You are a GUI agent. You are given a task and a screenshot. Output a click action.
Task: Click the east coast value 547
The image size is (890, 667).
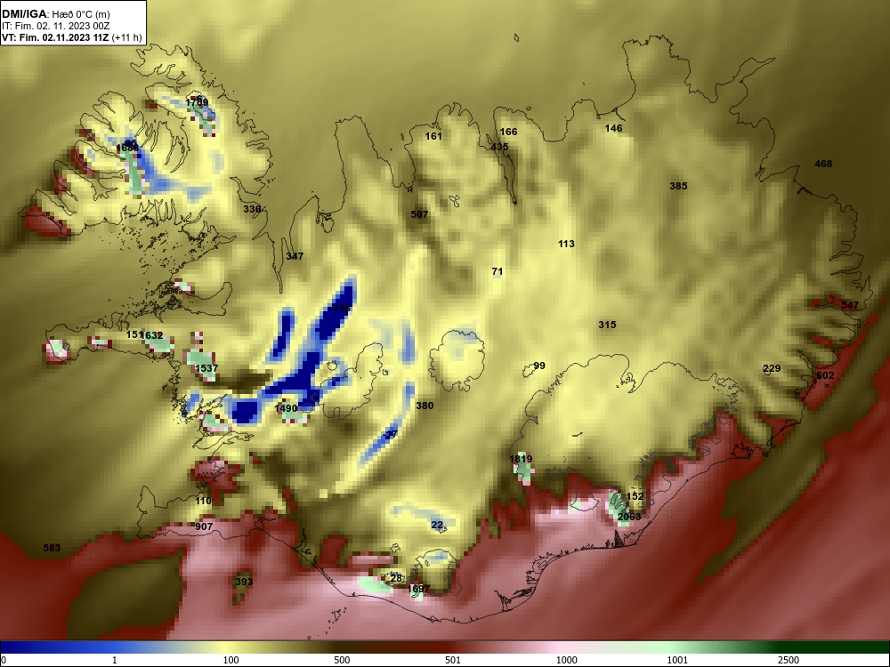(x=850, y=305)
